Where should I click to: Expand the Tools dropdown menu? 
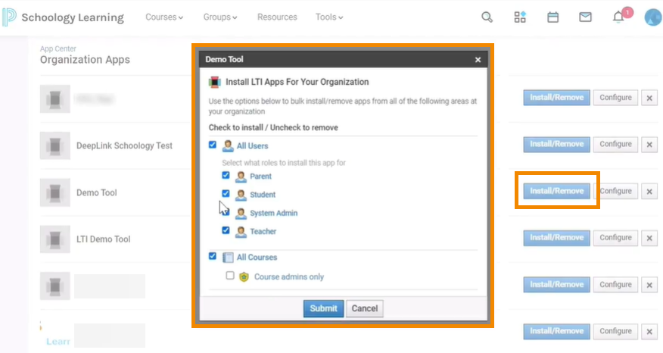point(329,17)
